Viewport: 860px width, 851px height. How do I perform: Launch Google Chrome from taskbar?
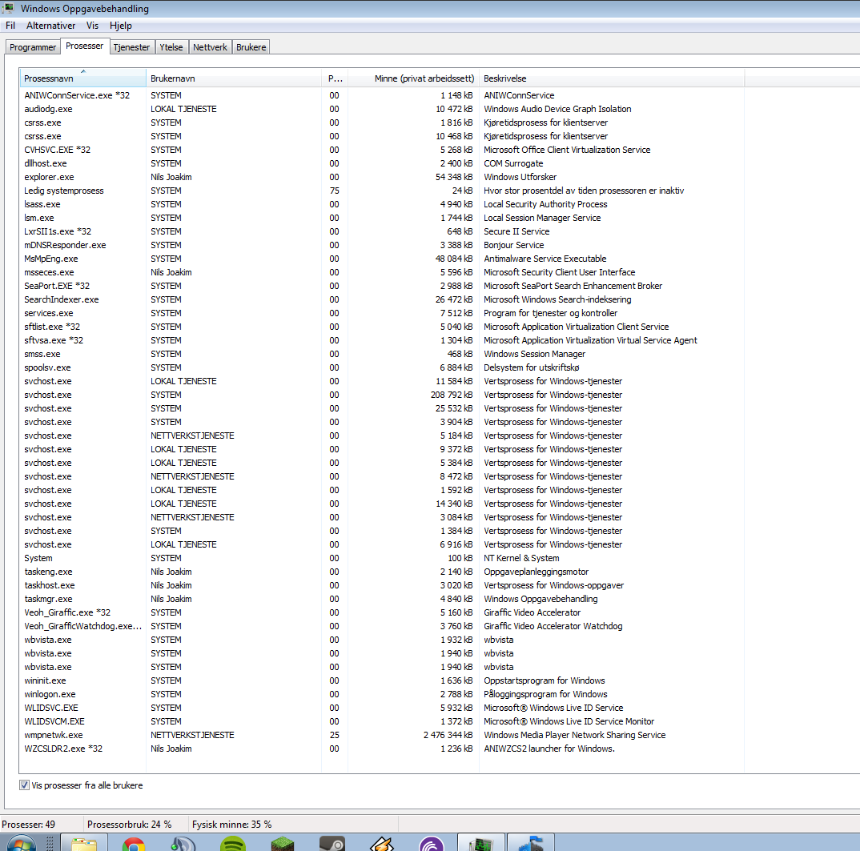coord(134,845)
